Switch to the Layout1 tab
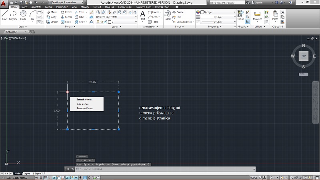The height and width of the screenshot is (180, 320). [27, 174]
